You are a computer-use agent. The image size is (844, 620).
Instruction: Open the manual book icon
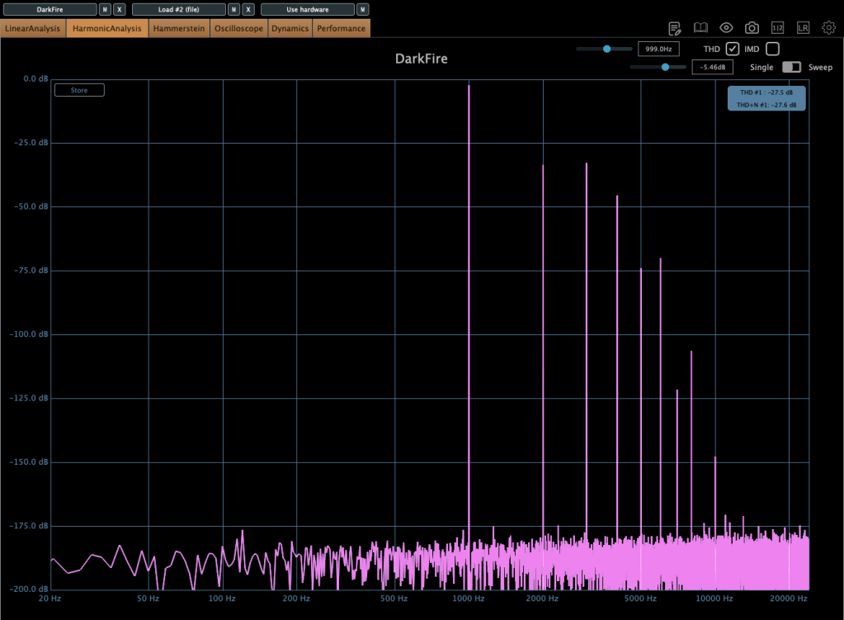[700, 28]
